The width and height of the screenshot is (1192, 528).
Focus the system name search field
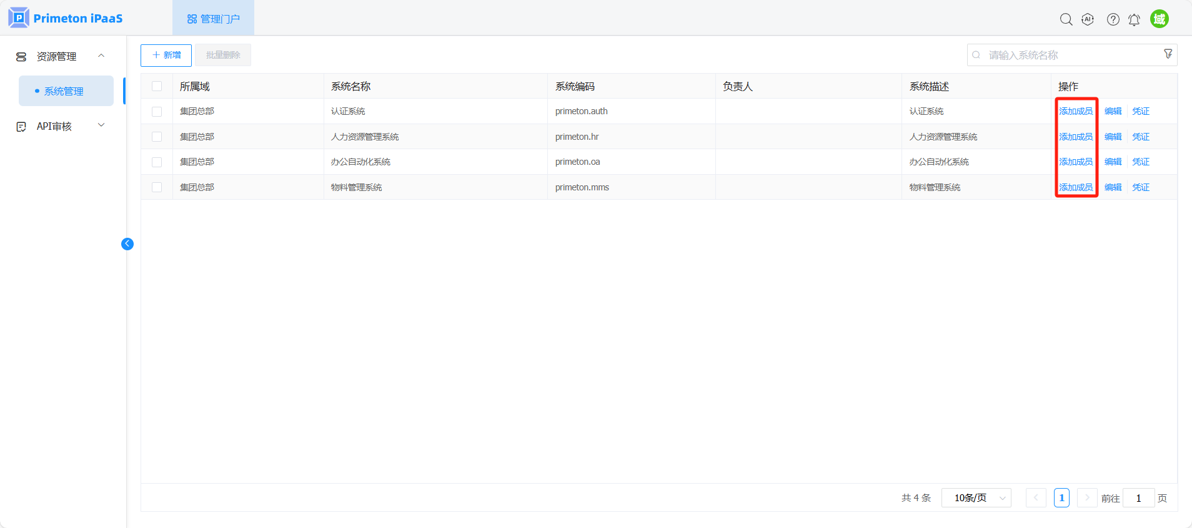(1068, 55)
